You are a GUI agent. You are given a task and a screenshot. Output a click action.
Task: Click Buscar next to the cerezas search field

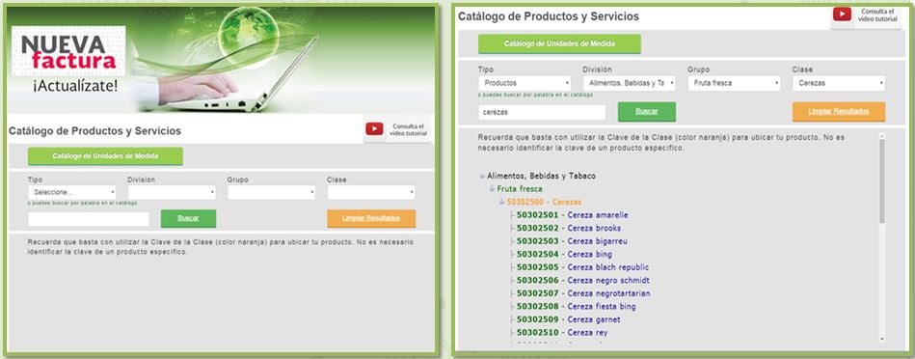coord(647,112)
